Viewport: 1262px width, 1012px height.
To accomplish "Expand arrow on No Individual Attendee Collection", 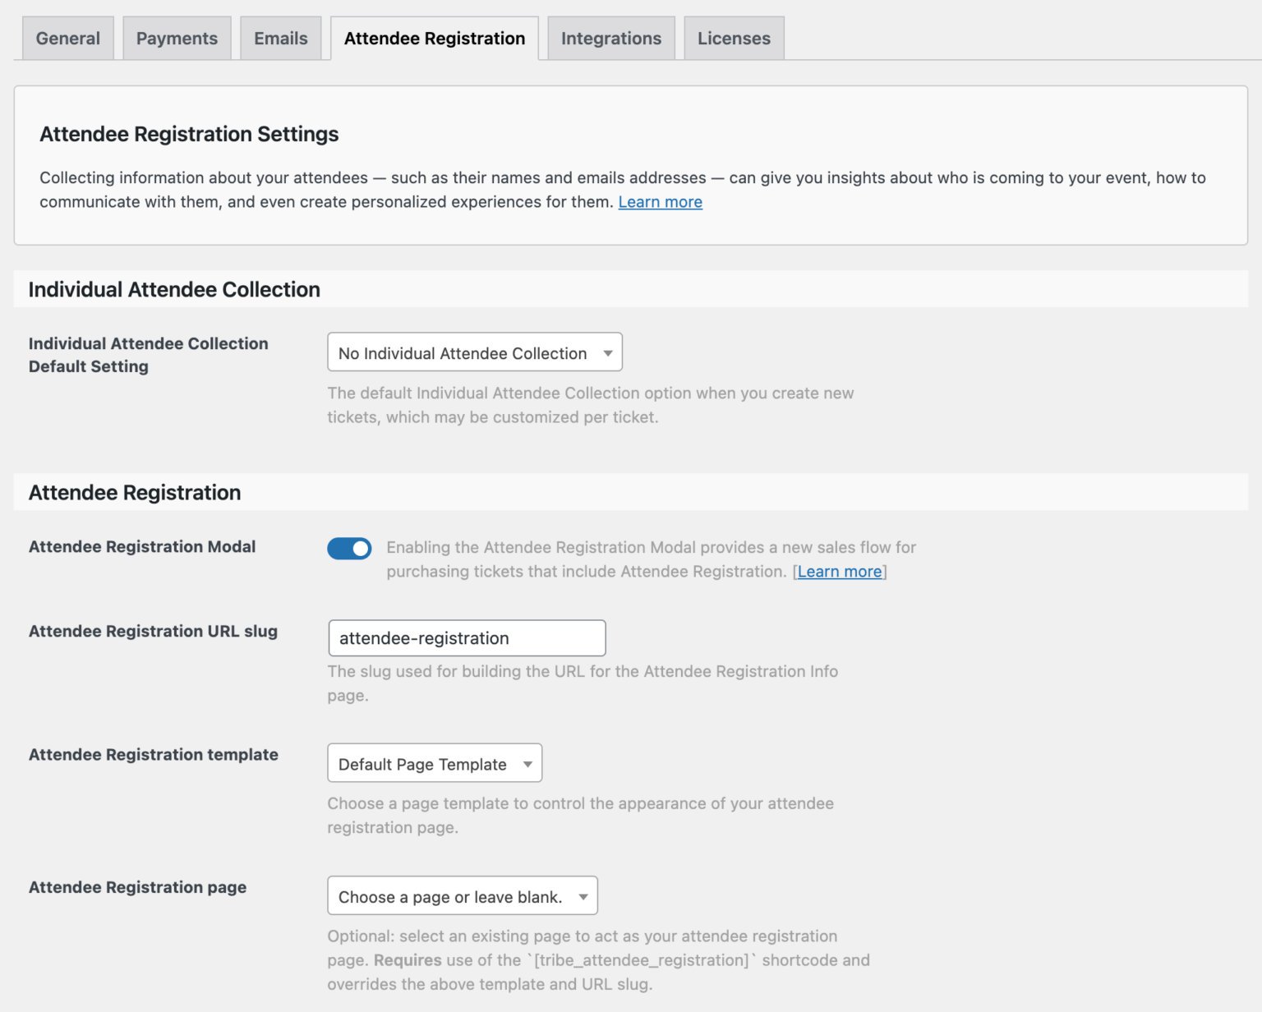I will point(607,352).
